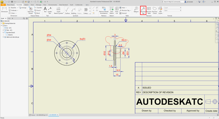Select the Chamfer note tool
Screen dimensions: 219x119
tap(38, 8)
